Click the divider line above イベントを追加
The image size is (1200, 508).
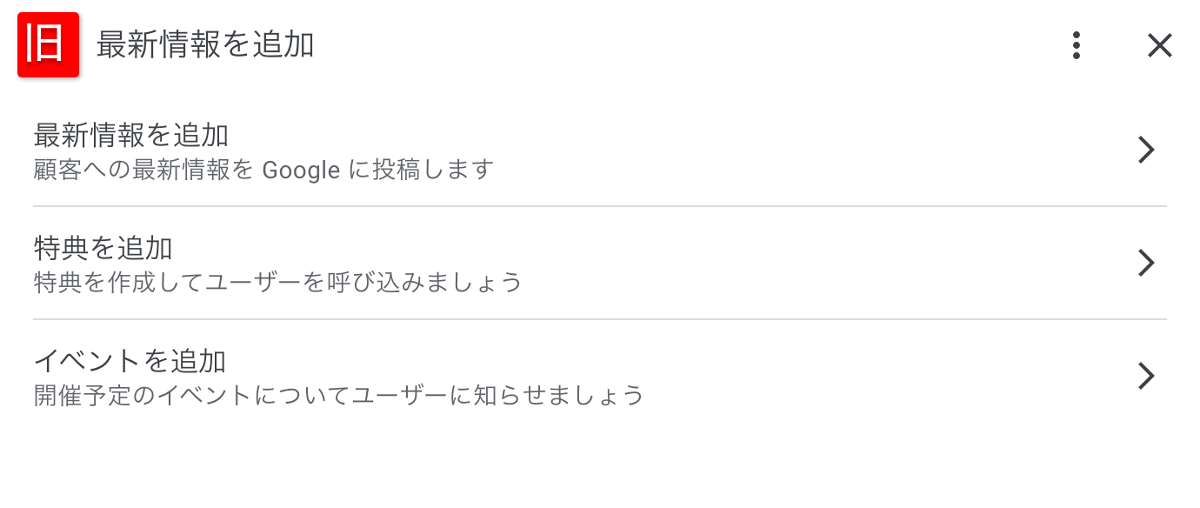click(x=600, y=319)
